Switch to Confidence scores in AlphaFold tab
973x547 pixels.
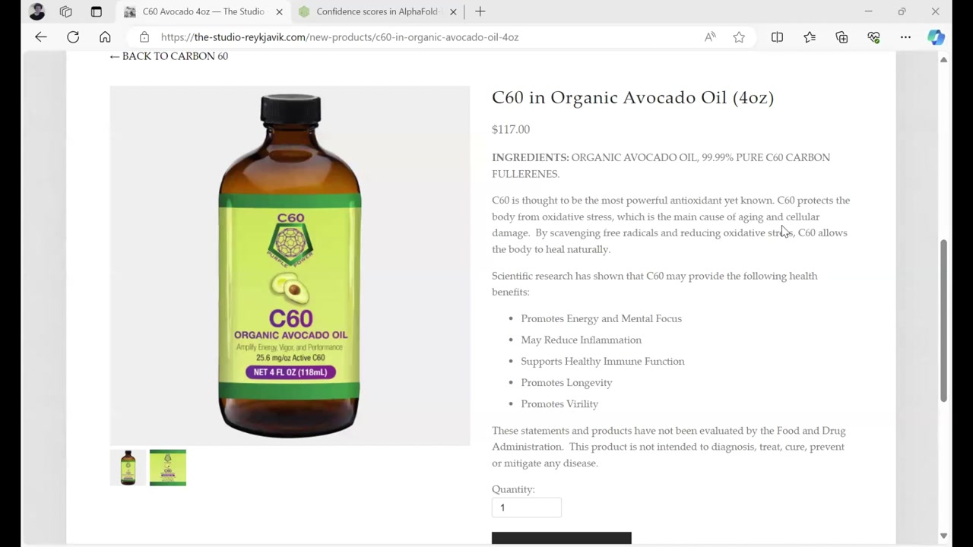click(376, 11)
